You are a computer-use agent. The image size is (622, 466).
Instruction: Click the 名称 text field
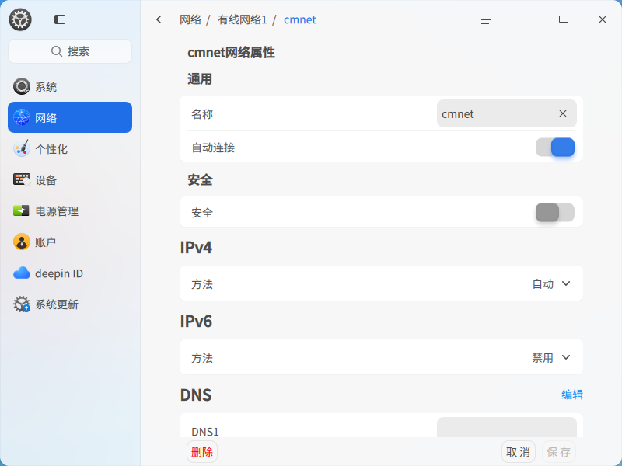coord(507,113)
